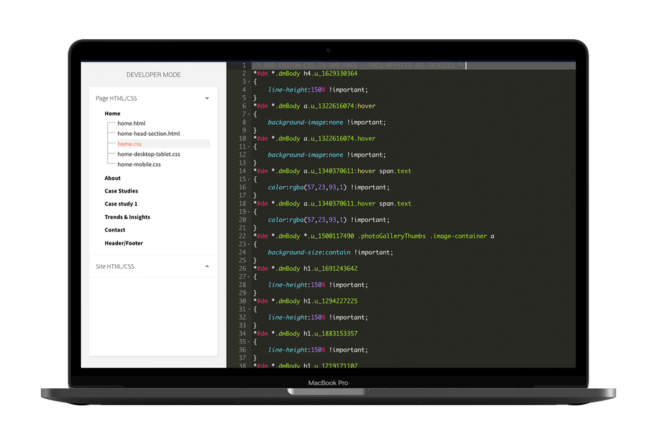Click the Page HTML/CSS section title
The width and height of the screenshot is (653, 428).
(x=116, y=98)
